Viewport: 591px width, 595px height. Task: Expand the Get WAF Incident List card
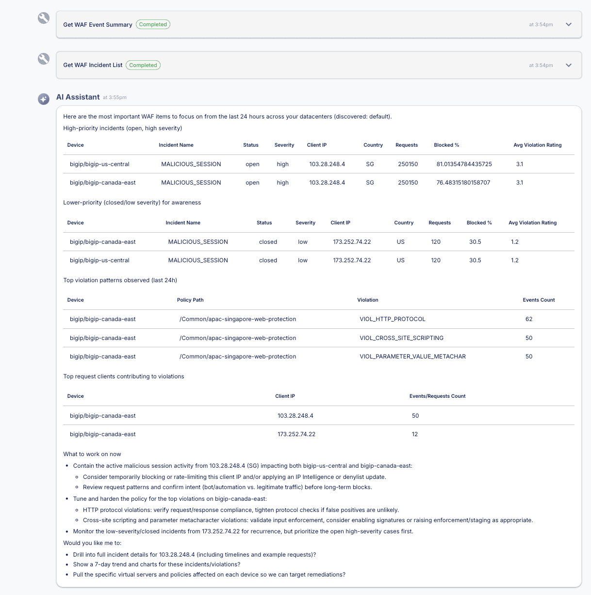(568, 65)
